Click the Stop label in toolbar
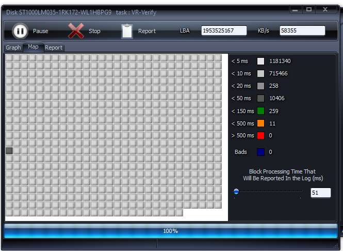343x251 pixels. (94, 31)
